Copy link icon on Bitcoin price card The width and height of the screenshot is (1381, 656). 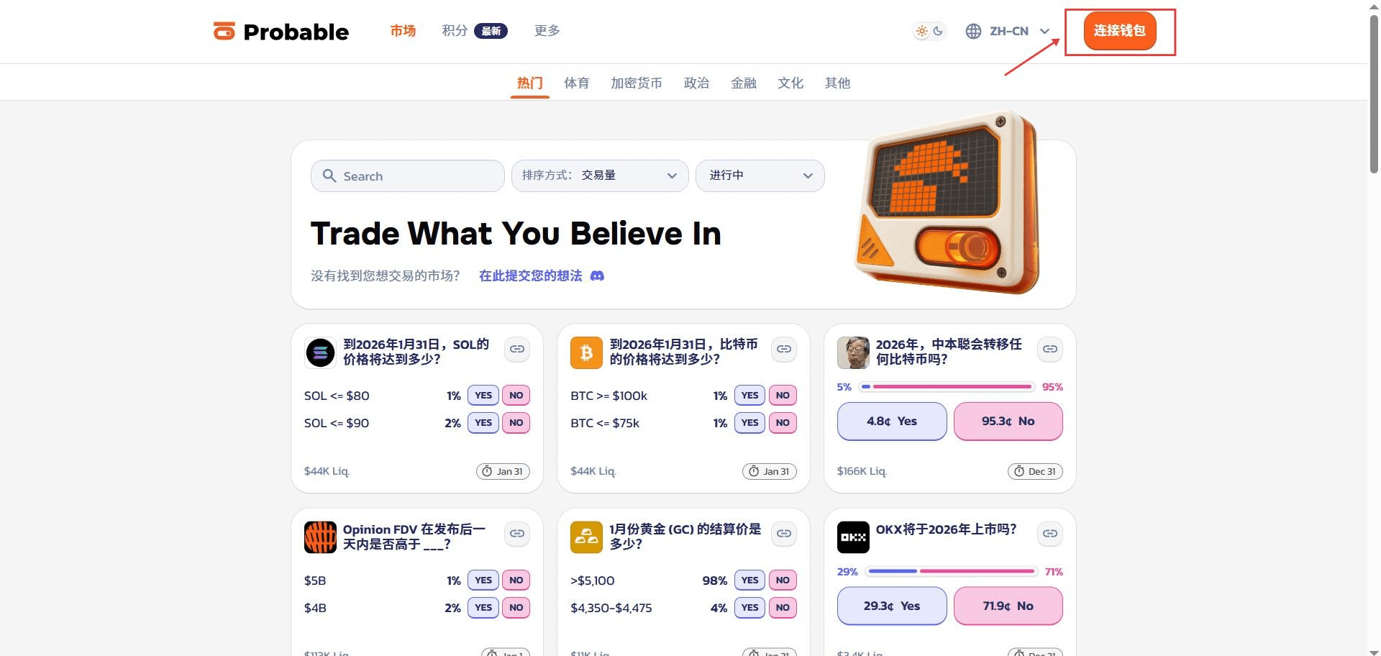pos(784,349)
